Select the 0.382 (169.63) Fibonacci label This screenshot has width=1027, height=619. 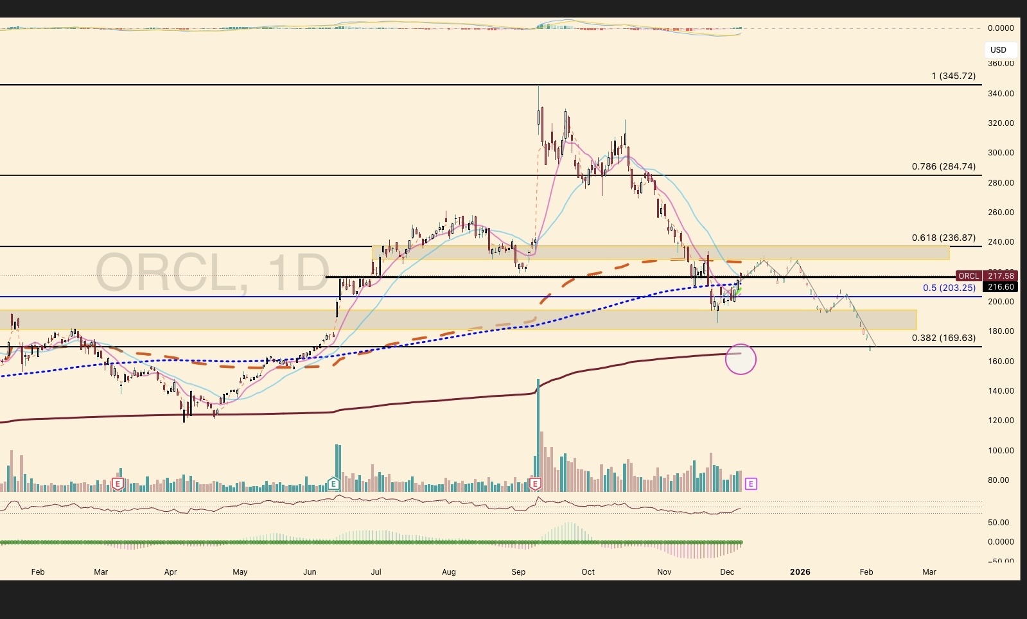point(944,338)
